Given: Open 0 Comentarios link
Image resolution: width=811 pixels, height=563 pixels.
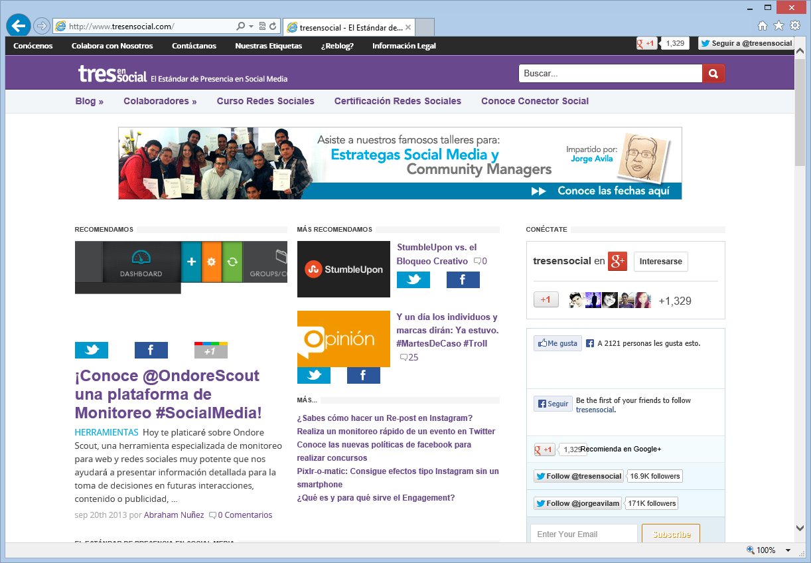Looking at the screenshot, I should pos(241,515).
